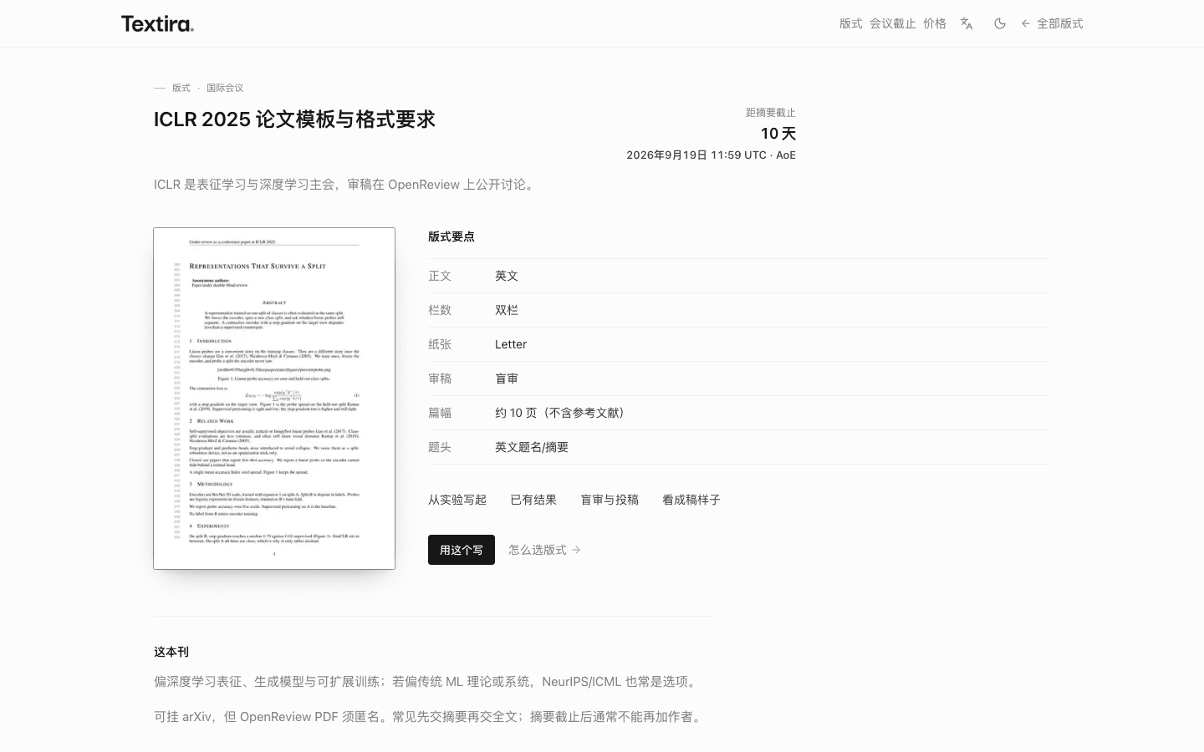The image size is (1204, 752).
Task: Jump to 已有结果 section
Action: [533, 500]
